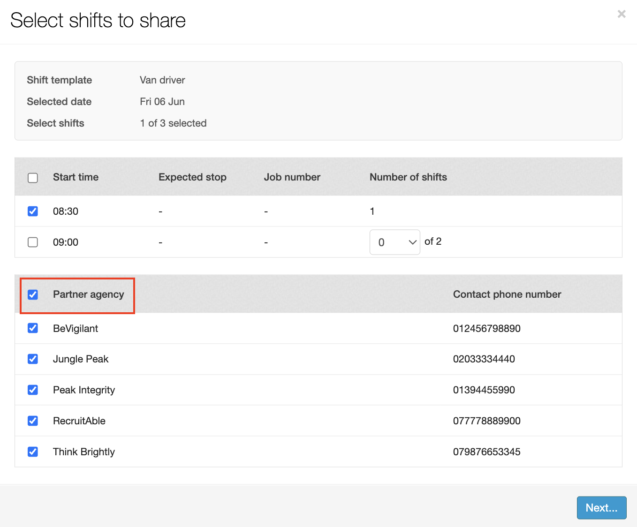Click the Van driver shift template value

pyautogui.click(x=162, y=80)
